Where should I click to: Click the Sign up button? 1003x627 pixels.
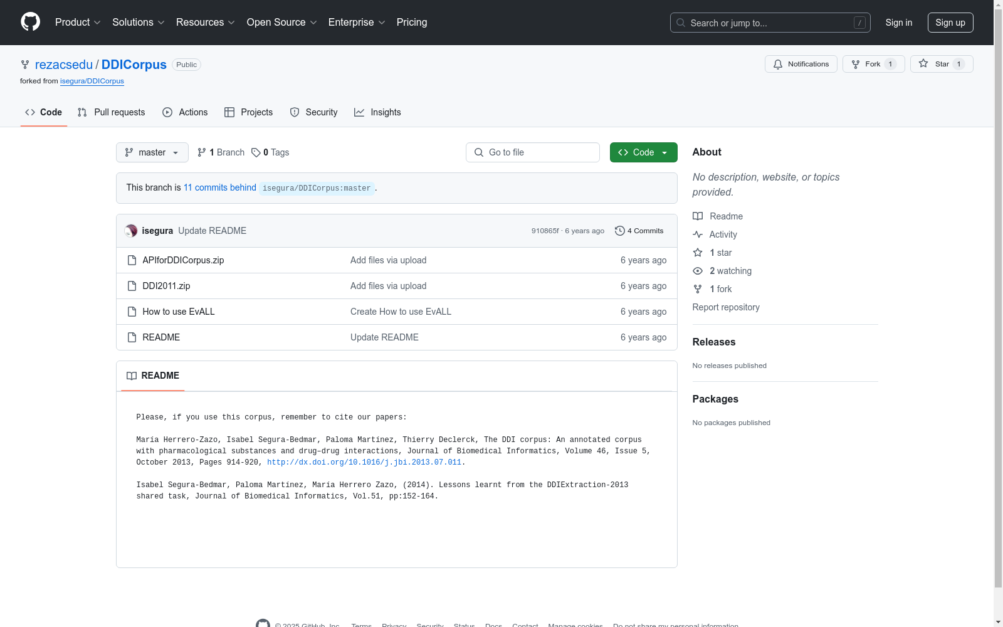(x=950, y=23)
